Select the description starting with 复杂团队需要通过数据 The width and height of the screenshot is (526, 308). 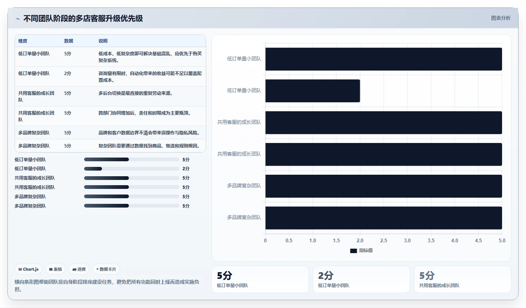[x=150, y=146]
